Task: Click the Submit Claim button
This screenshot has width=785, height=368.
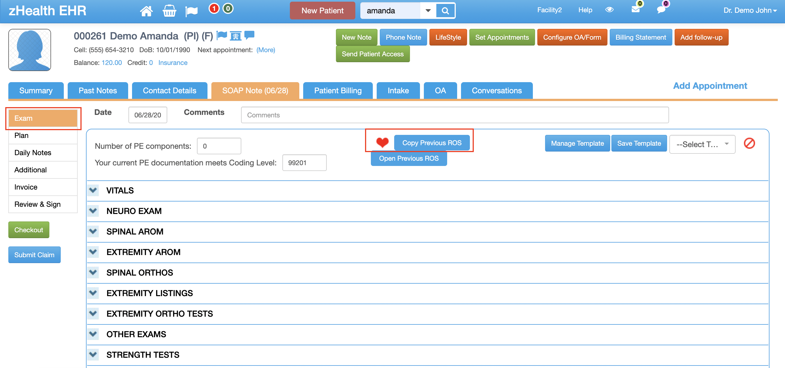Action: pos(34,255)
